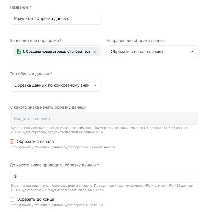Click into the 'Название' text field
The image size is (209, 212).
pyautogui.click(x=56, y=18)
